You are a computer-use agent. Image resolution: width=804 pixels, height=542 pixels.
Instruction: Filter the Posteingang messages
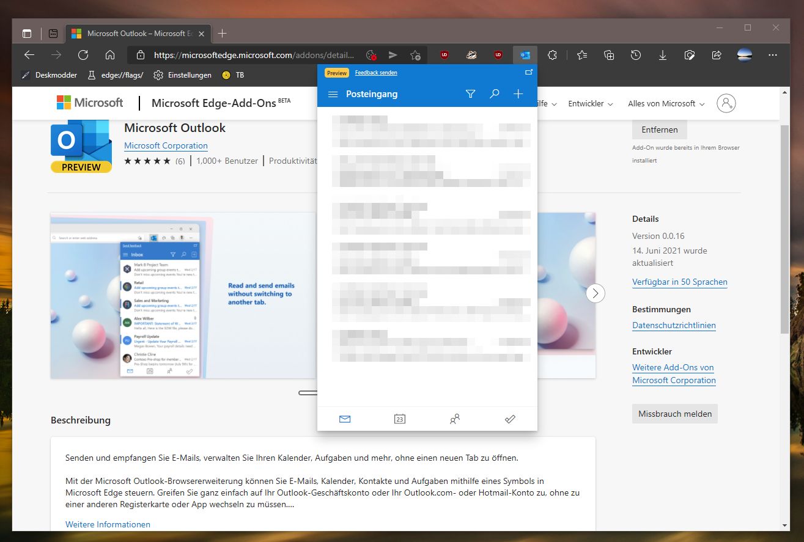click(470, 94)
